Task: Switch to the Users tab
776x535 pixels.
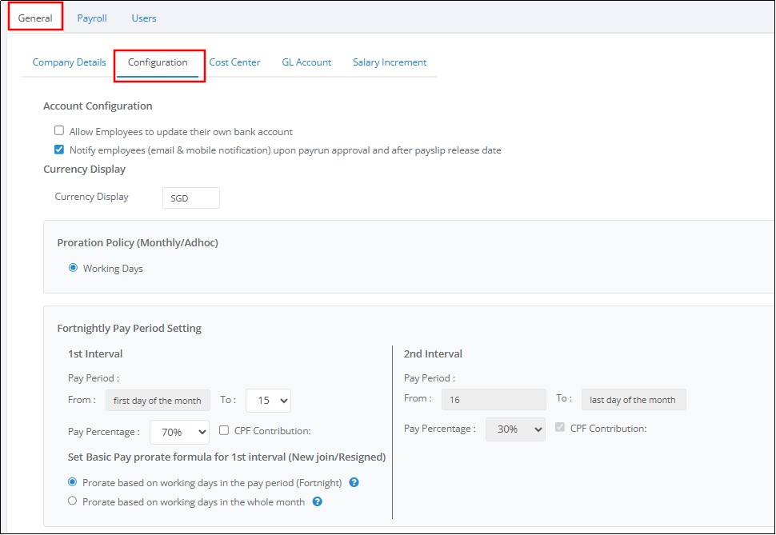Action: (x=144, y=18)
